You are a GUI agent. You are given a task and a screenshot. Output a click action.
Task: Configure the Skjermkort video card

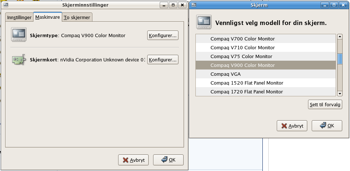coord(163,60)
